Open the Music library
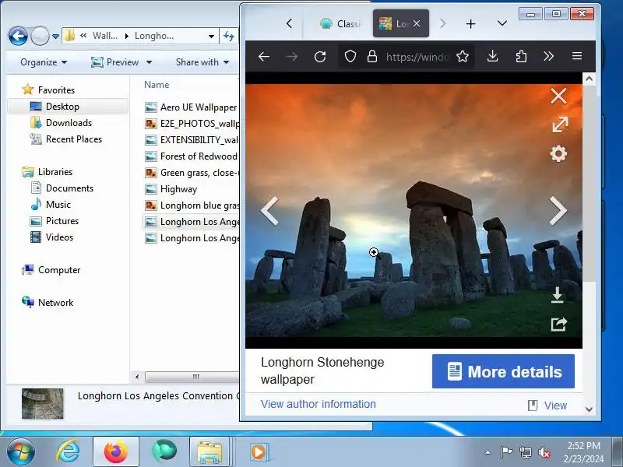This screenshot has height=467, width=623. tap(58, 204)
